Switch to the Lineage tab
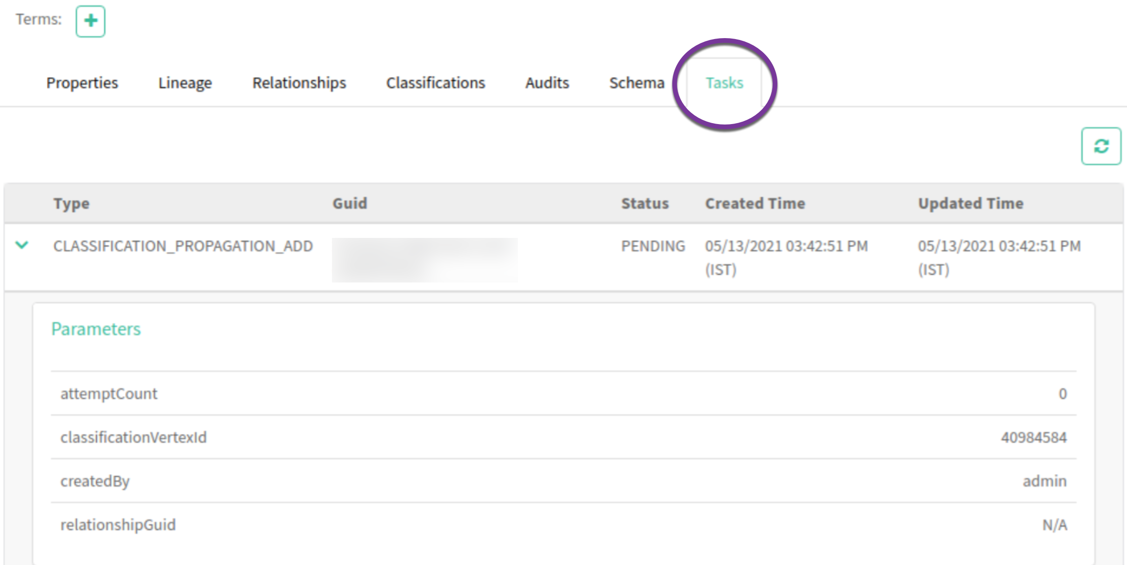 pos(185,83)
